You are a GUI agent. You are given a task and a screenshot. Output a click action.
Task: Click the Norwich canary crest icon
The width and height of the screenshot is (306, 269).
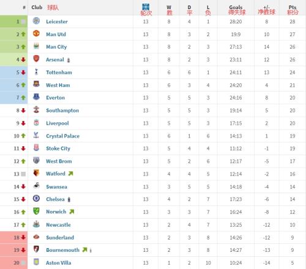coord(36,212)
